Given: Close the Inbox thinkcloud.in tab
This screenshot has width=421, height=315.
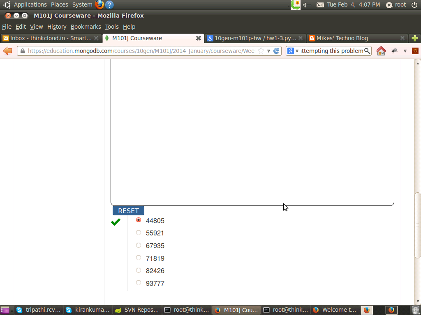Looking at the screenshot, I should click(96, 38).
